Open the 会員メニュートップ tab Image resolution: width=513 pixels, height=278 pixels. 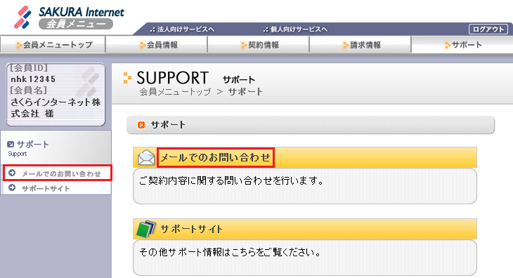[53, 44]
